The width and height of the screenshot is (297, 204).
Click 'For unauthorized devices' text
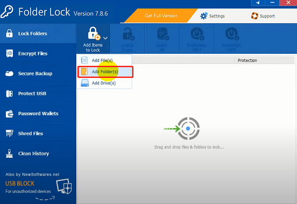28,192
